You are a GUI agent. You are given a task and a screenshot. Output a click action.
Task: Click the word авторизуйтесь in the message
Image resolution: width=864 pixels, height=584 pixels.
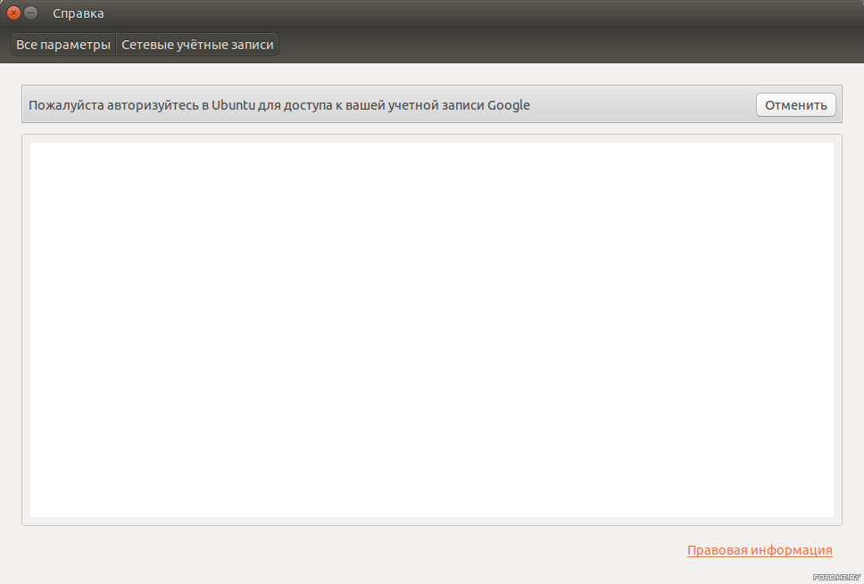[x=154, y=105]
